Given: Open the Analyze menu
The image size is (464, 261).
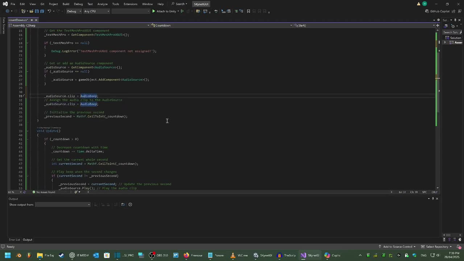Looking at the screenshot, I should click(102, 4).
